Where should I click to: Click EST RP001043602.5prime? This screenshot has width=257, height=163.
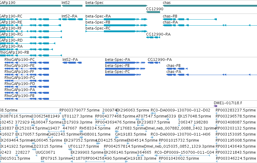coord(179,159)
